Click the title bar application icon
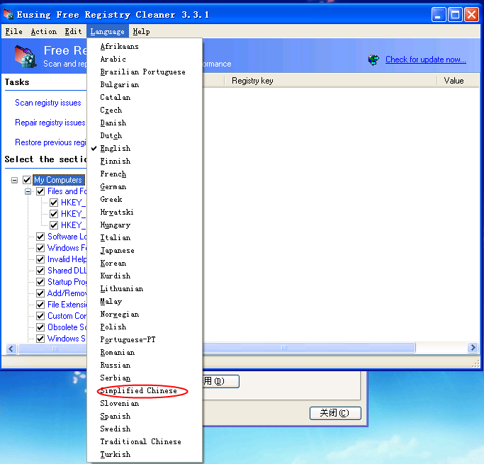This screenshot has height=464, width=484. [9, 14]
